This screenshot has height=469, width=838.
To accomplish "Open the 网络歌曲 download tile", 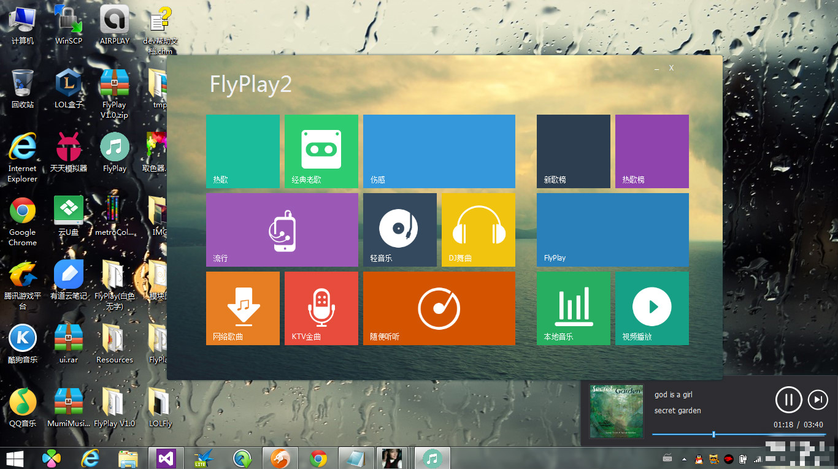I will pyautogui.click(x=242, y=308).
